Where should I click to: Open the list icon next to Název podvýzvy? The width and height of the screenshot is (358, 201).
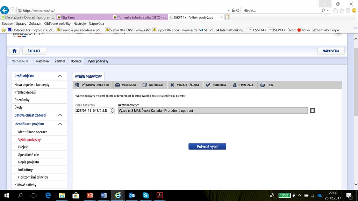(312, 111)
